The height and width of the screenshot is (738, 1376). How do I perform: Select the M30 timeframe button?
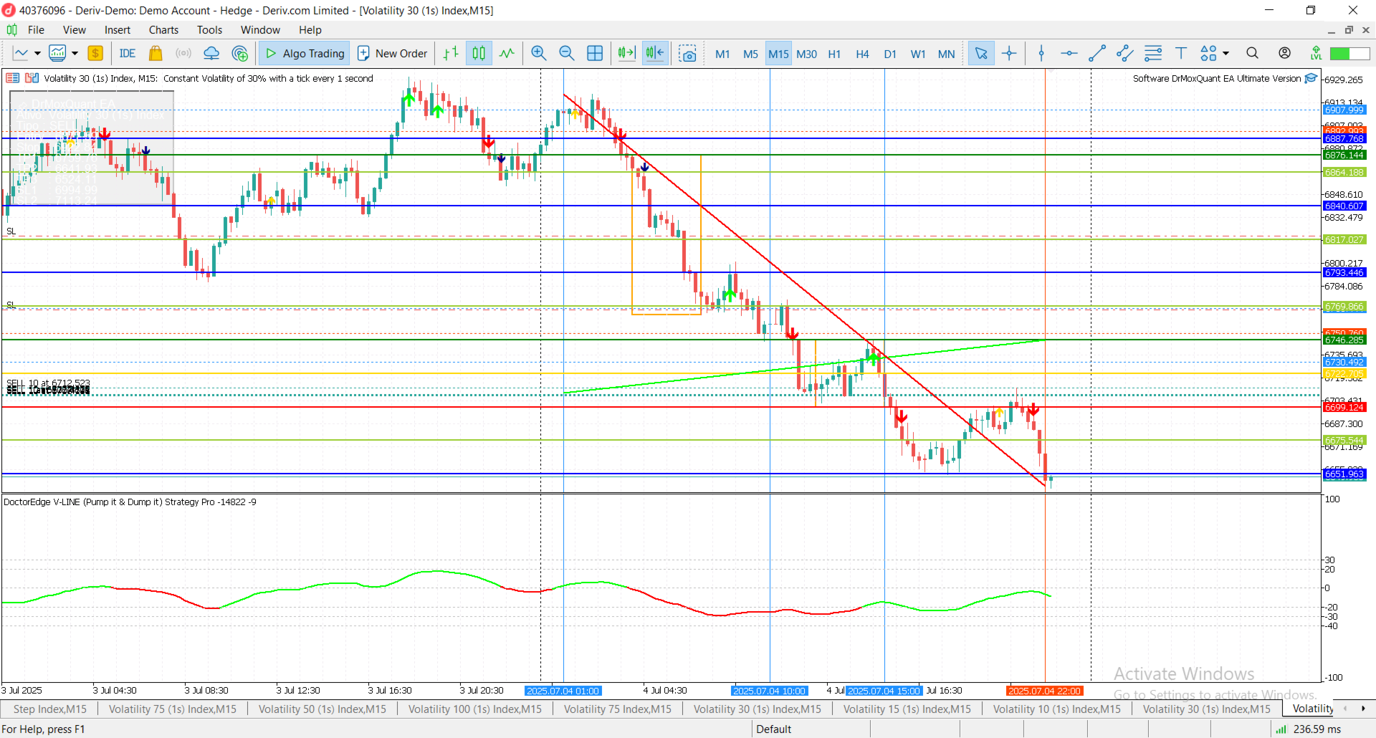coord(806,54)
